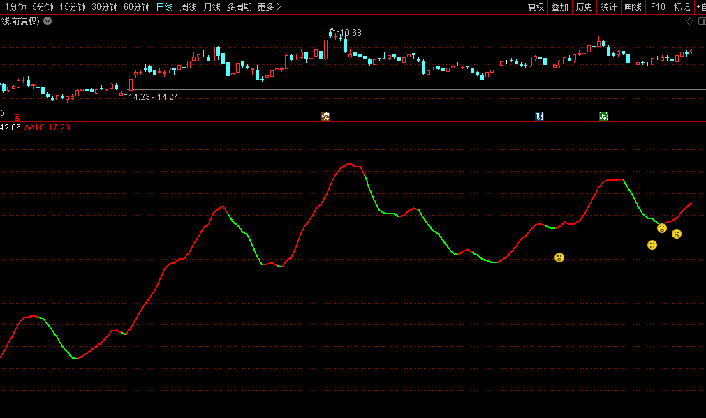Image resolution: width=706 pixels, height=418 pixels.
Task: Toggle the 复权 price adjustment option
Action: pyautogui.click(x=536, y=7)
